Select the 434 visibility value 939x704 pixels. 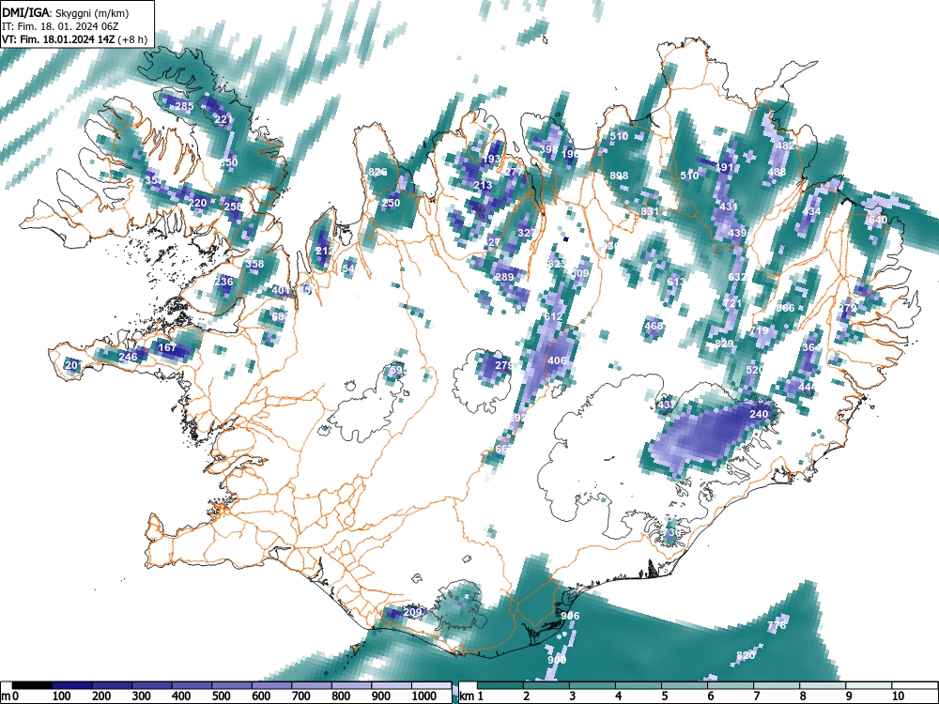pyautogui.click(x=811, y=211)
